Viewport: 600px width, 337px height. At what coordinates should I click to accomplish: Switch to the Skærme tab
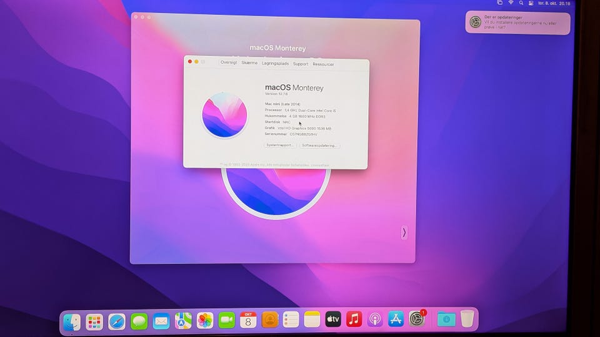tap(249, 62)
